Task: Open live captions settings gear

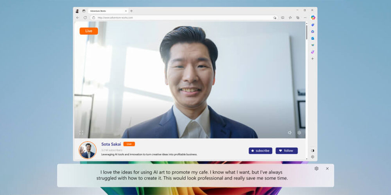Action: click(316, 168)
